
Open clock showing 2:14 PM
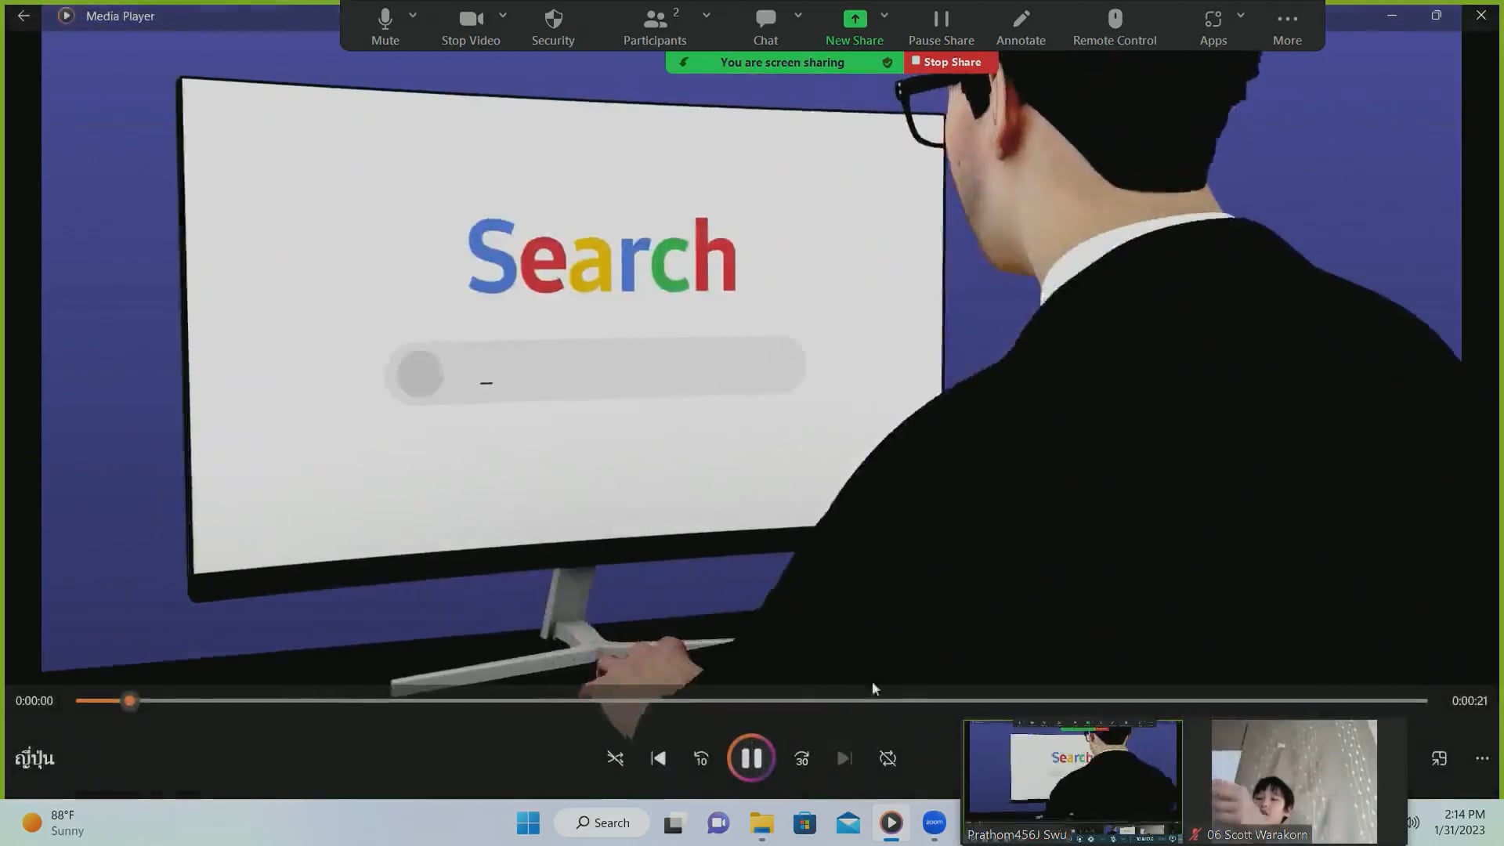tap(1459, 822)
